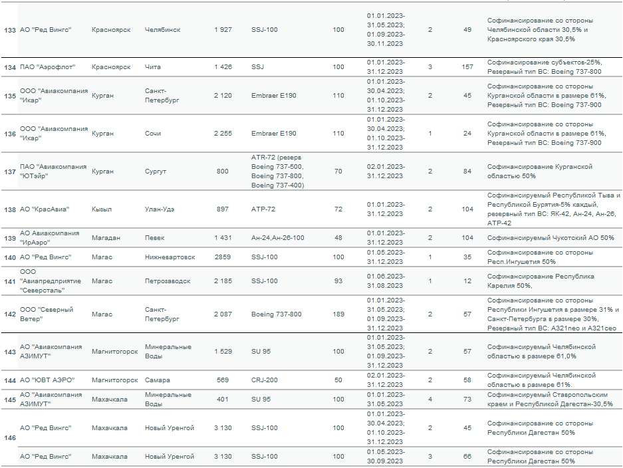Click carrier ООО "Авиапредприятие "Северсталь"
This screenshot has width=623, height=468.
pyautogui.click(x=51, y=281)
